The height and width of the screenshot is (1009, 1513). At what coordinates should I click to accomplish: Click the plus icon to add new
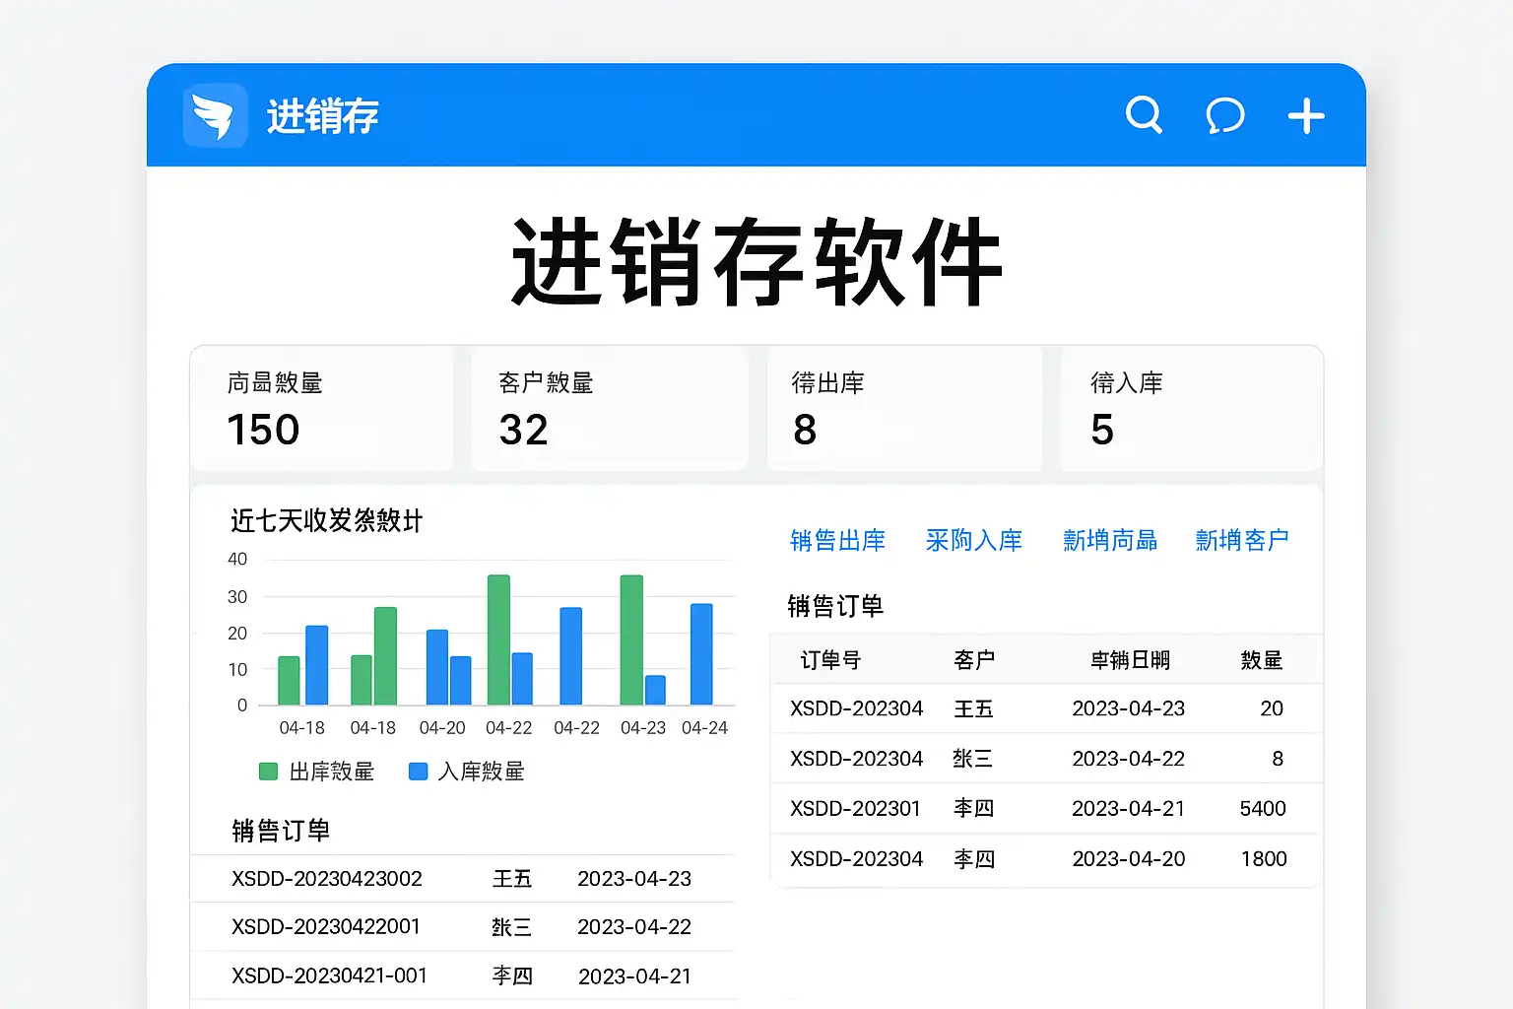pyautogui.click(x=1306, y=116)
